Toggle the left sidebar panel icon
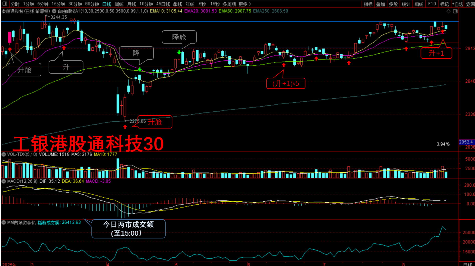This screenshot has width=475, height=266. 5,4
